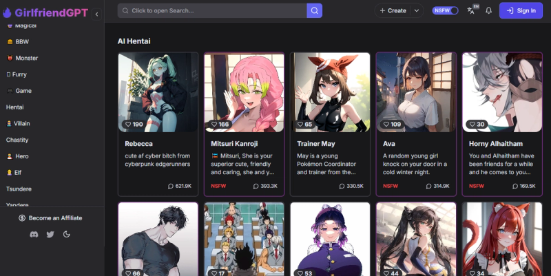Open the Rebecca character image
Image resolution: width=551 pixels, height=276 pixels.
158,92
